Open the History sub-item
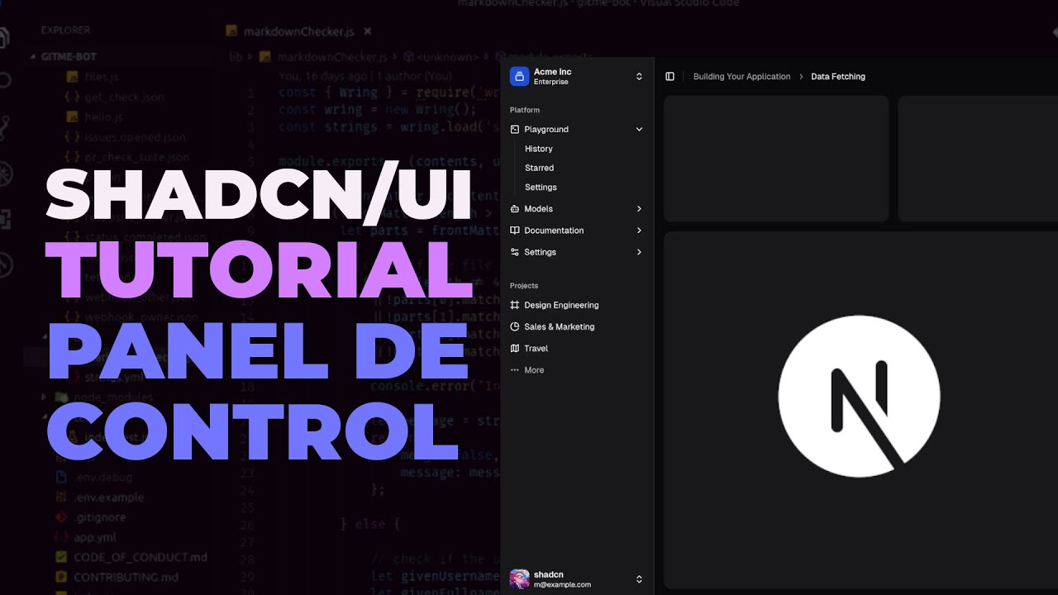Screen dimensions: 1058x595 (538, 149)
